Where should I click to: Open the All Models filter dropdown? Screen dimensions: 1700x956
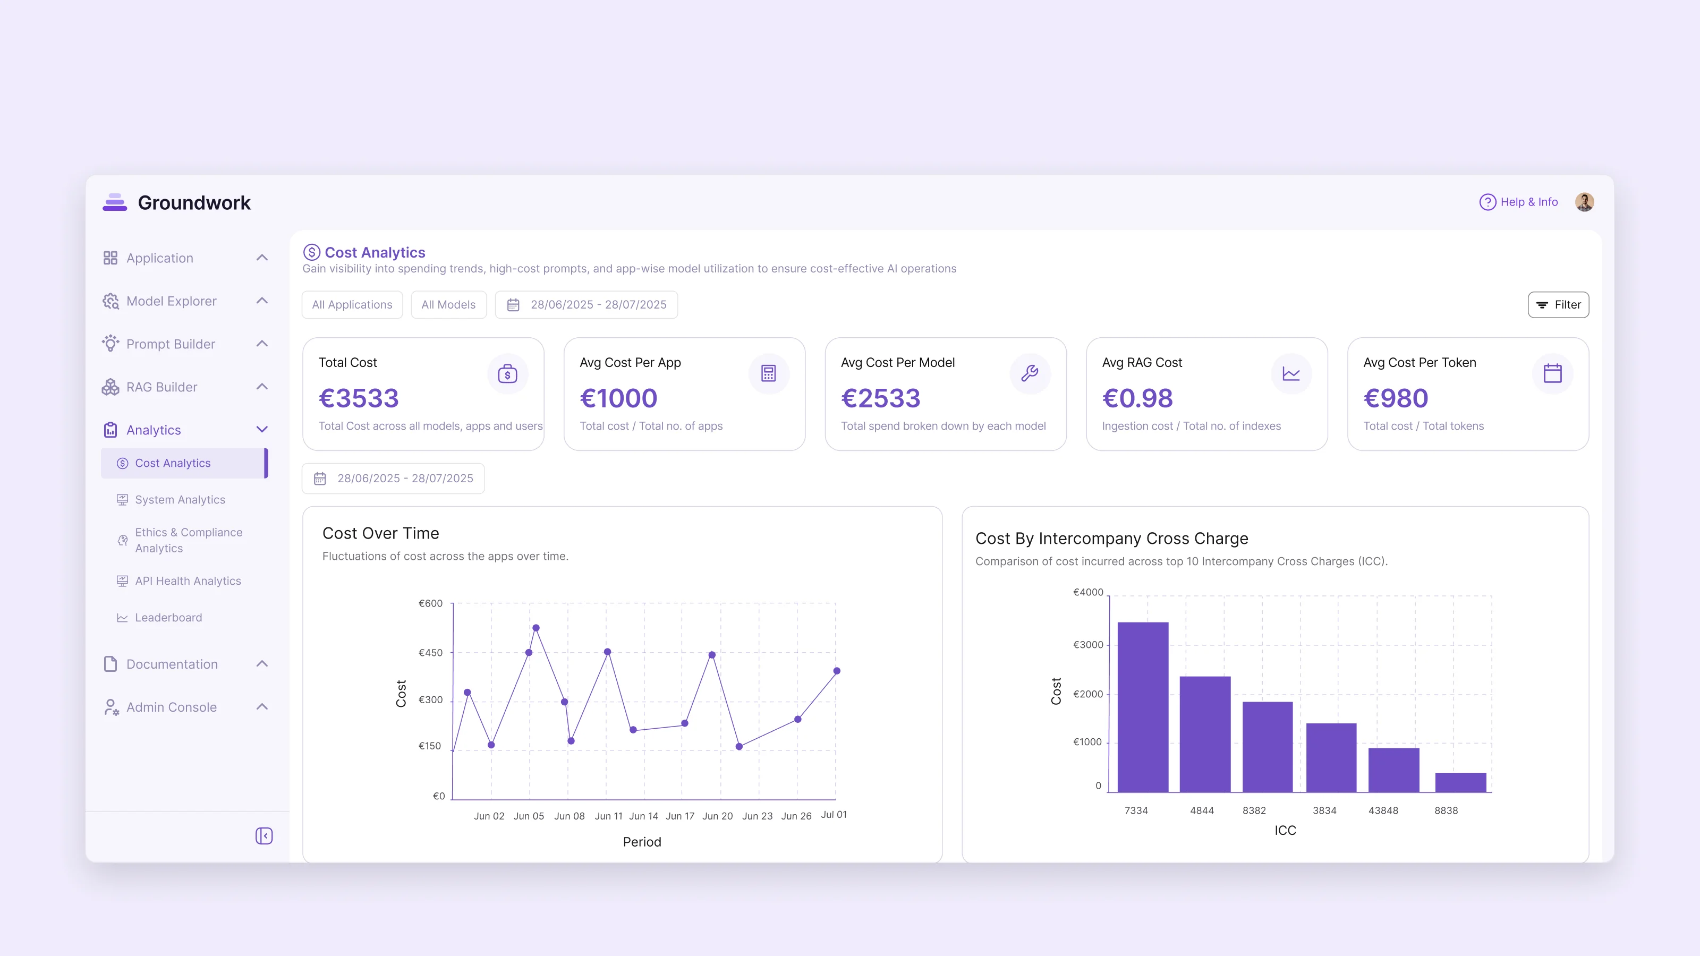[x=449, y=305]
